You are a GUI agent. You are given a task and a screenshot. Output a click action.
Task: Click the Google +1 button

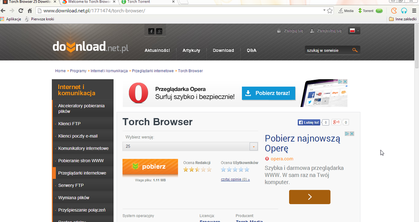[336, 122]
